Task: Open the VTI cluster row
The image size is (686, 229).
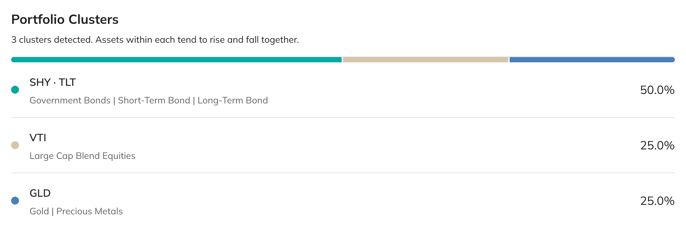Action: point(343,145)
